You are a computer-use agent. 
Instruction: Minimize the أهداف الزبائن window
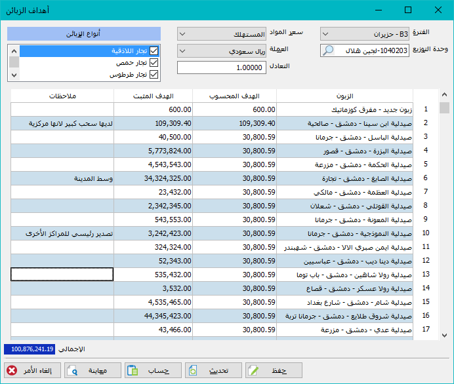click(378, 10)
